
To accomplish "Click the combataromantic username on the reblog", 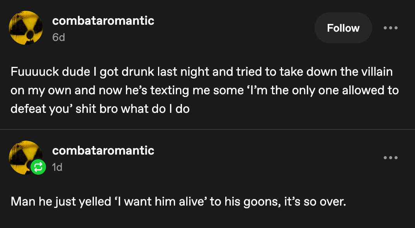I will coord(103,150).
